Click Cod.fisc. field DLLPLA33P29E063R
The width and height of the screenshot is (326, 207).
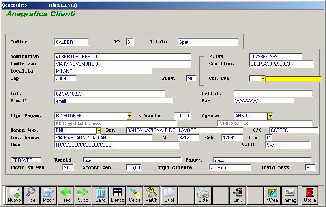[281, 64]
